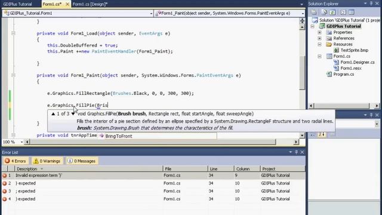Click the Solution Explorer Properties toolbar icon
382x215 pixels.
314,12
